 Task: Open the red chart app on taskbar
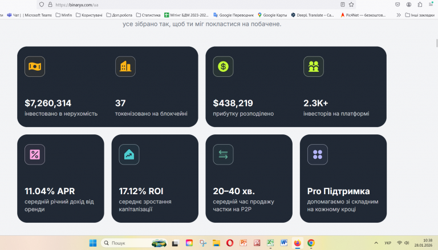point(257,243)
